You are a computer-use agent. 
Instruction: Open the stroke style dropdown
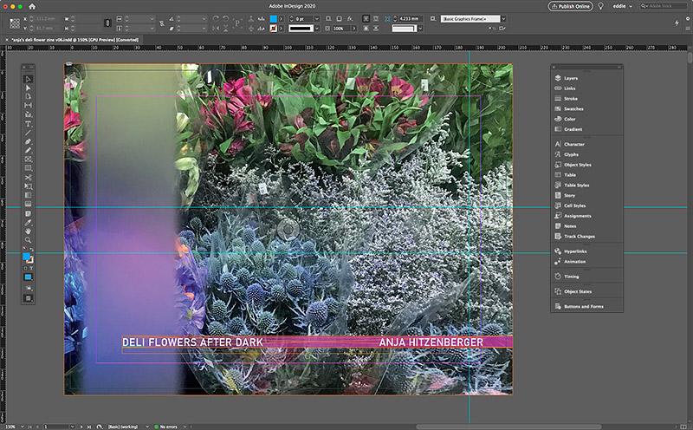point(317,29)
